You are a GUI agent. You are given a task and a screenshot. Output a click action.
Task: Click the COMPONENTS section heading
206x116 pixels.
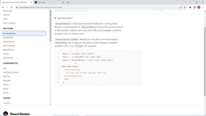click(11, 63)
